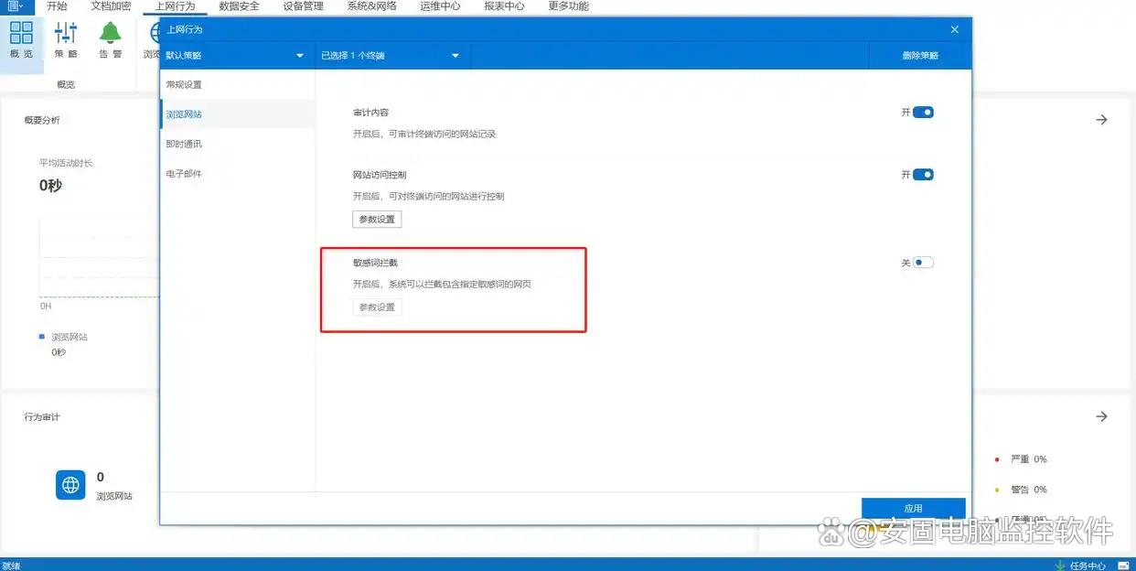The height and width of the screenshot is (571, 1136).
Task: Open the 策略 sliders icon
Action: (x=66, y=40)
